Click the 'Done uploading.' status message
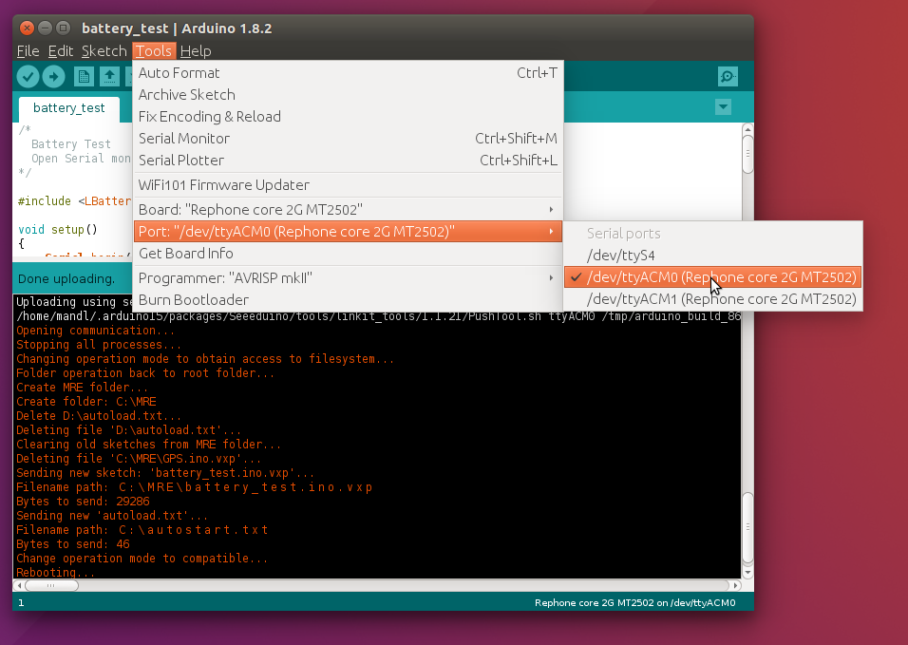 [66, 279]
